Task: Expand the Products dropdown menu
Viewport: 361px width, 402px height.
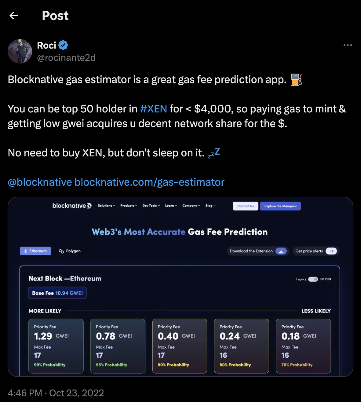Action: (129, 206)
